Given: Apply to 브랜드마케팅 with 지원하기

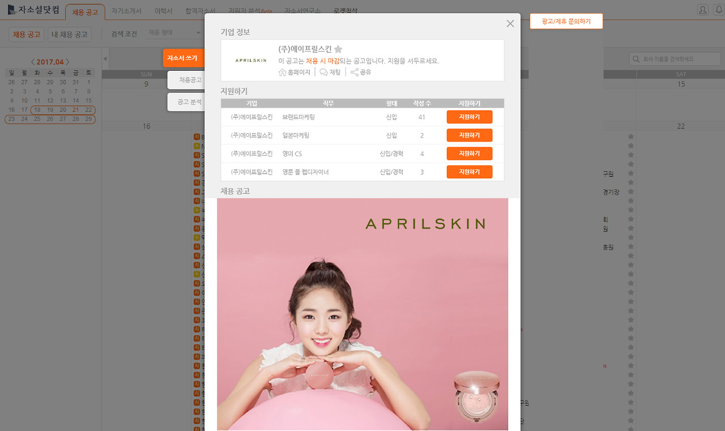Looking at the screenshot, I should (470, 117).
